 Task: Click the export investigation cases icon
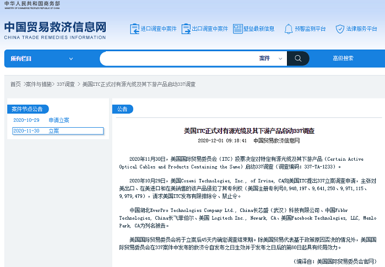(186, 29)
